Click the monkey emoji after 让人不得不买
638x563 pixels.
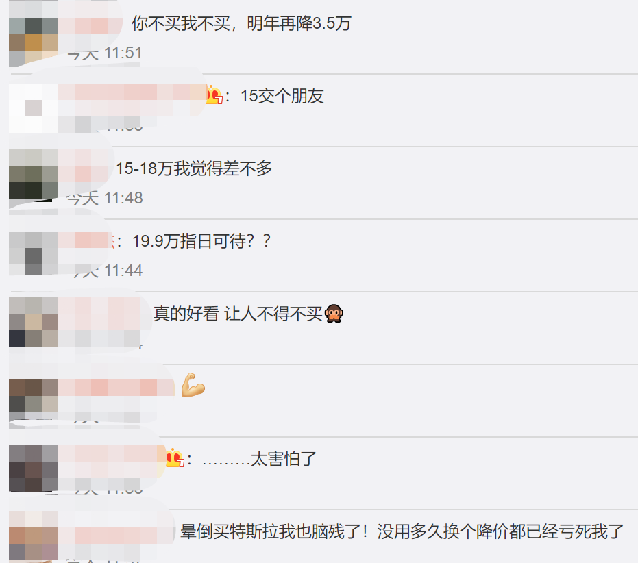334,314
